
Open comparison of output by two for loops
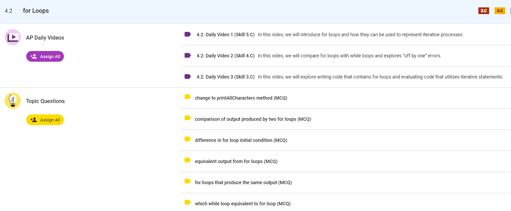(253, 119)
